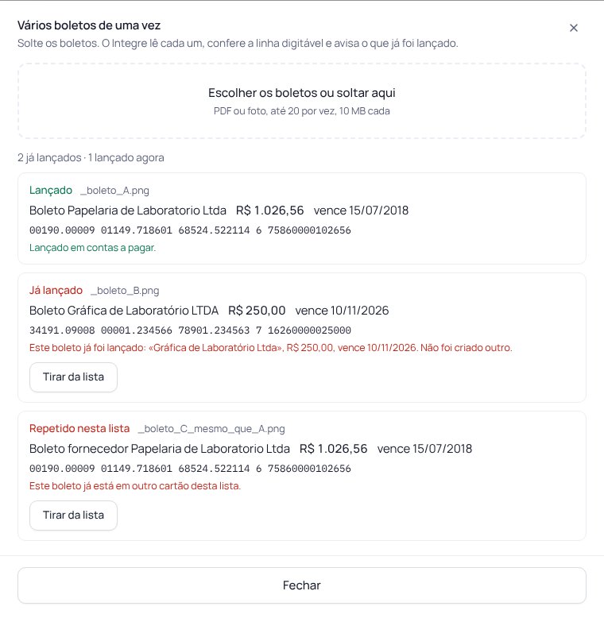This screenshot has height=618, width=604.
Task: Select the "Boleto Gráfica de Laboratório LTDA" title
Action: (x=124, y=311)
